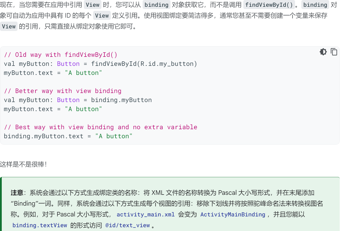Click binding.myButton in the Better way section
343x231 pixels.
coord(121,100)
